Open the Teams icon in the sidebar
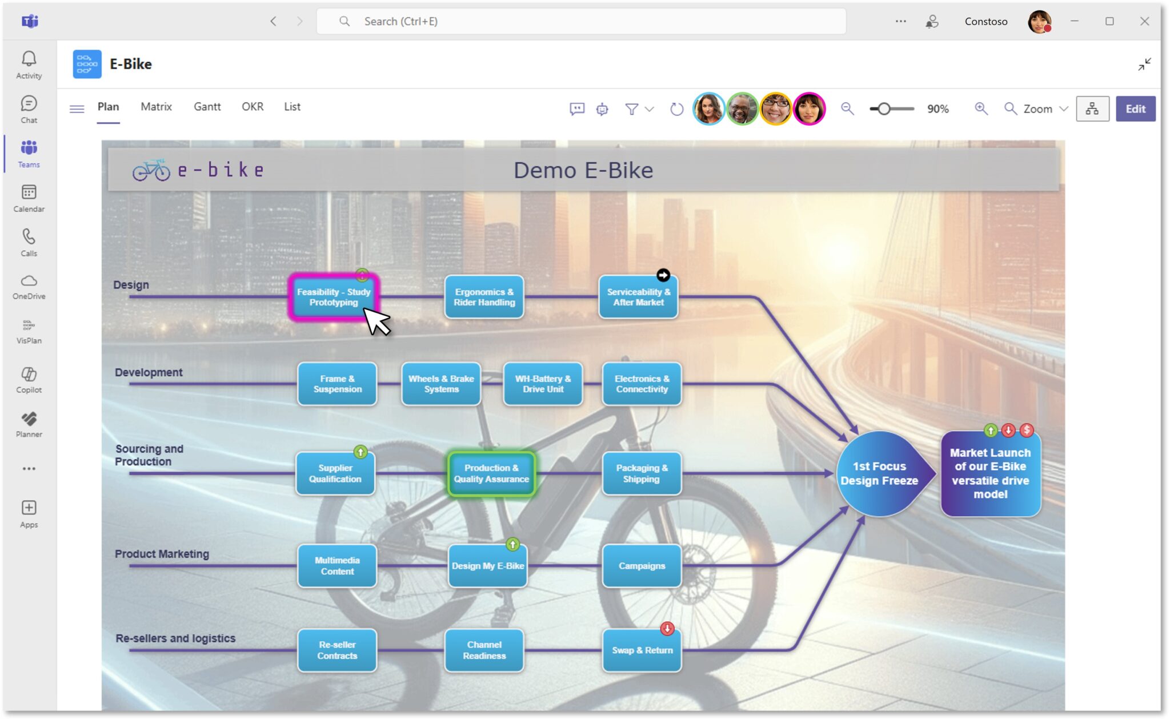This screenshot has height=720, width=1170. tap(29, 151)
